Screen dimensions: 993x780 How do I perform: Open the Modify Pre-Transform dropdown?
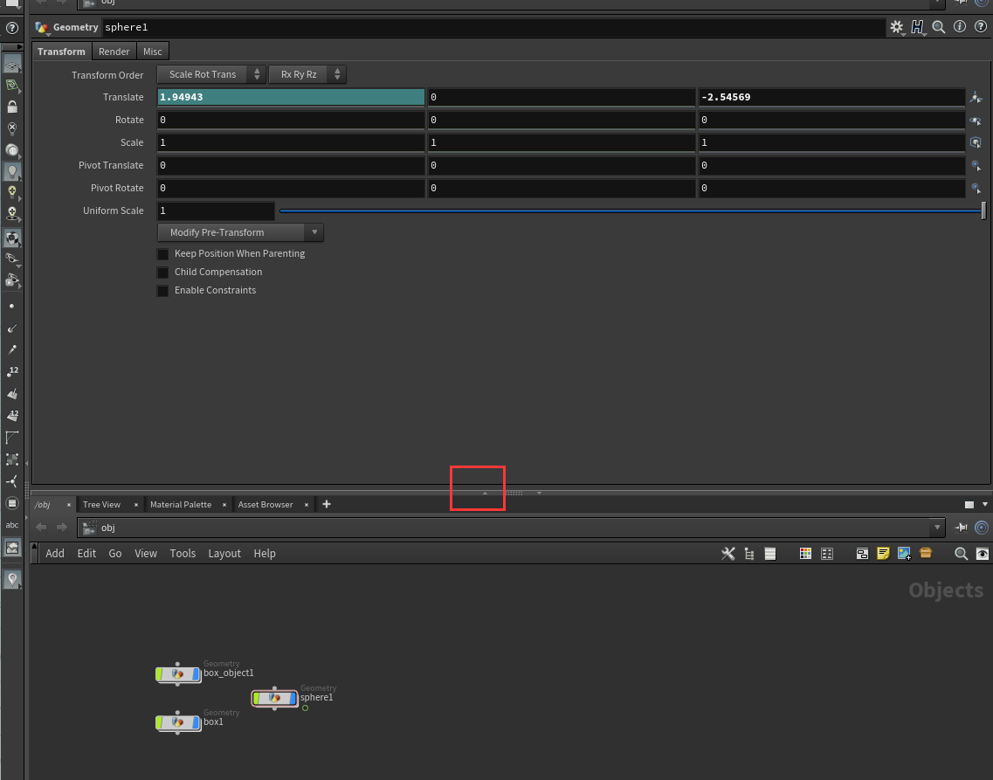[240, 232]
